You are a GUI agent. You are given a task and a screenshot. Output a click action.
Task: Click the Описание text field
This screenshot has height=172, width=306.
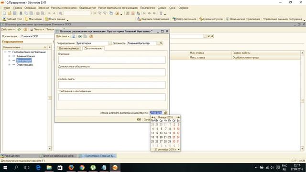pos(112,60)
